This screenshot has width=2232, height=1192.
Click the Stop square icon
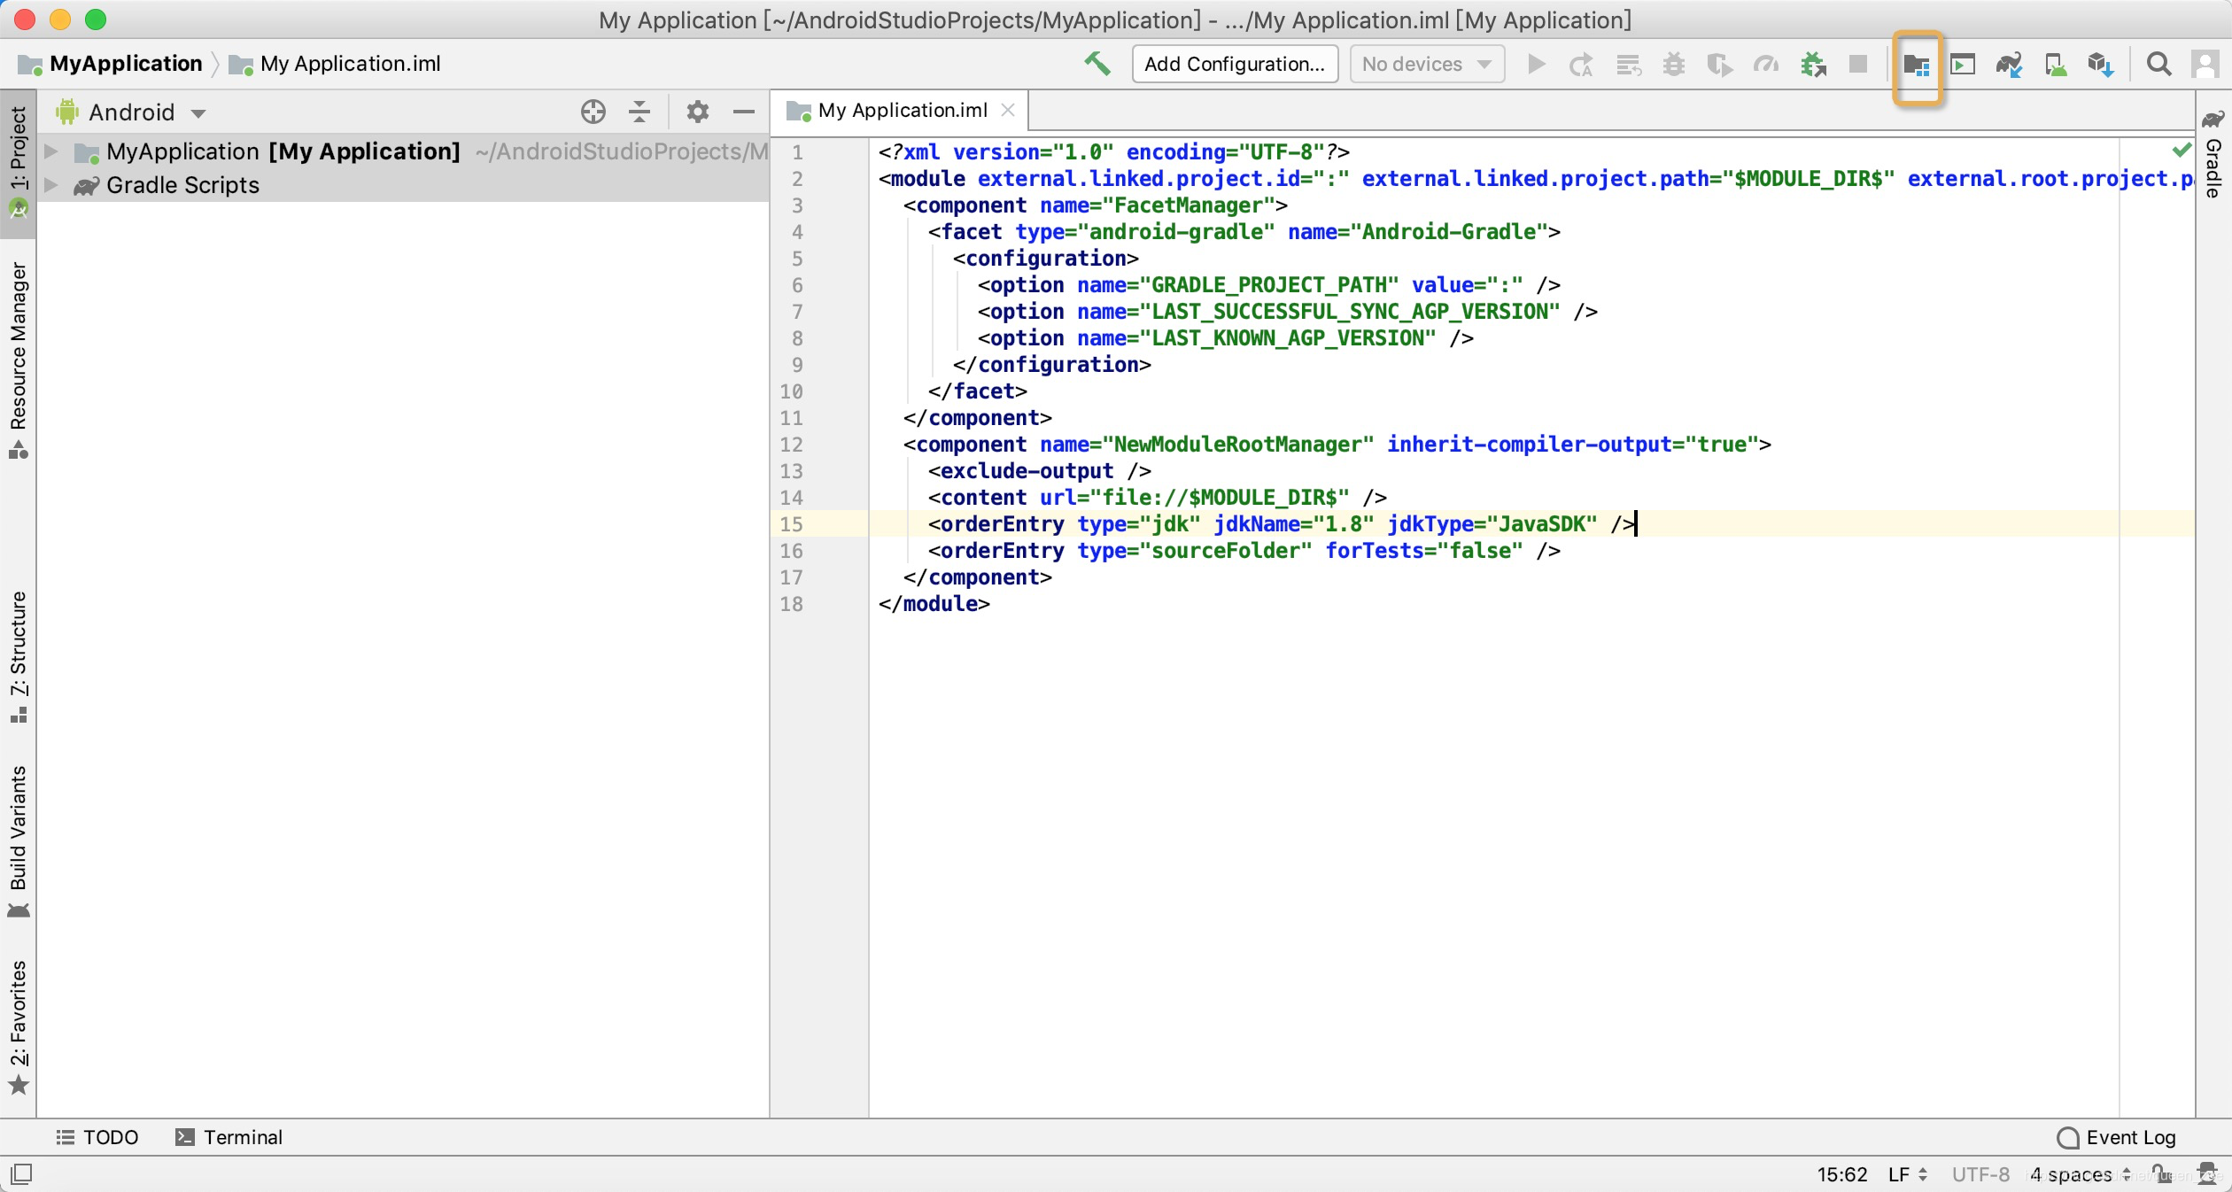[x=1858, y=65]
